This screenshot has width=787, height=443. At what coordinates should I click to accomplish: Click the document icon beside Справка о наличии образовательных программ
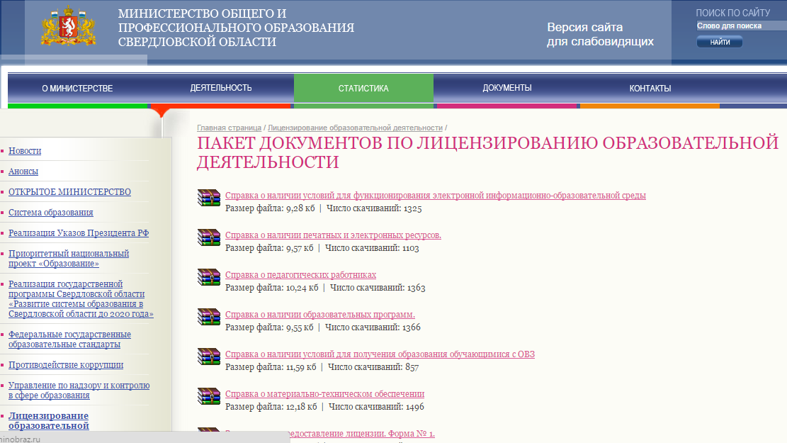point(209,318)
